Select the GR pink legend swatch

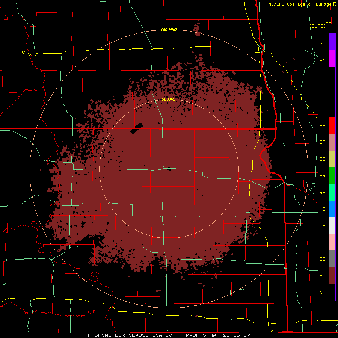[x=332, y=142]
